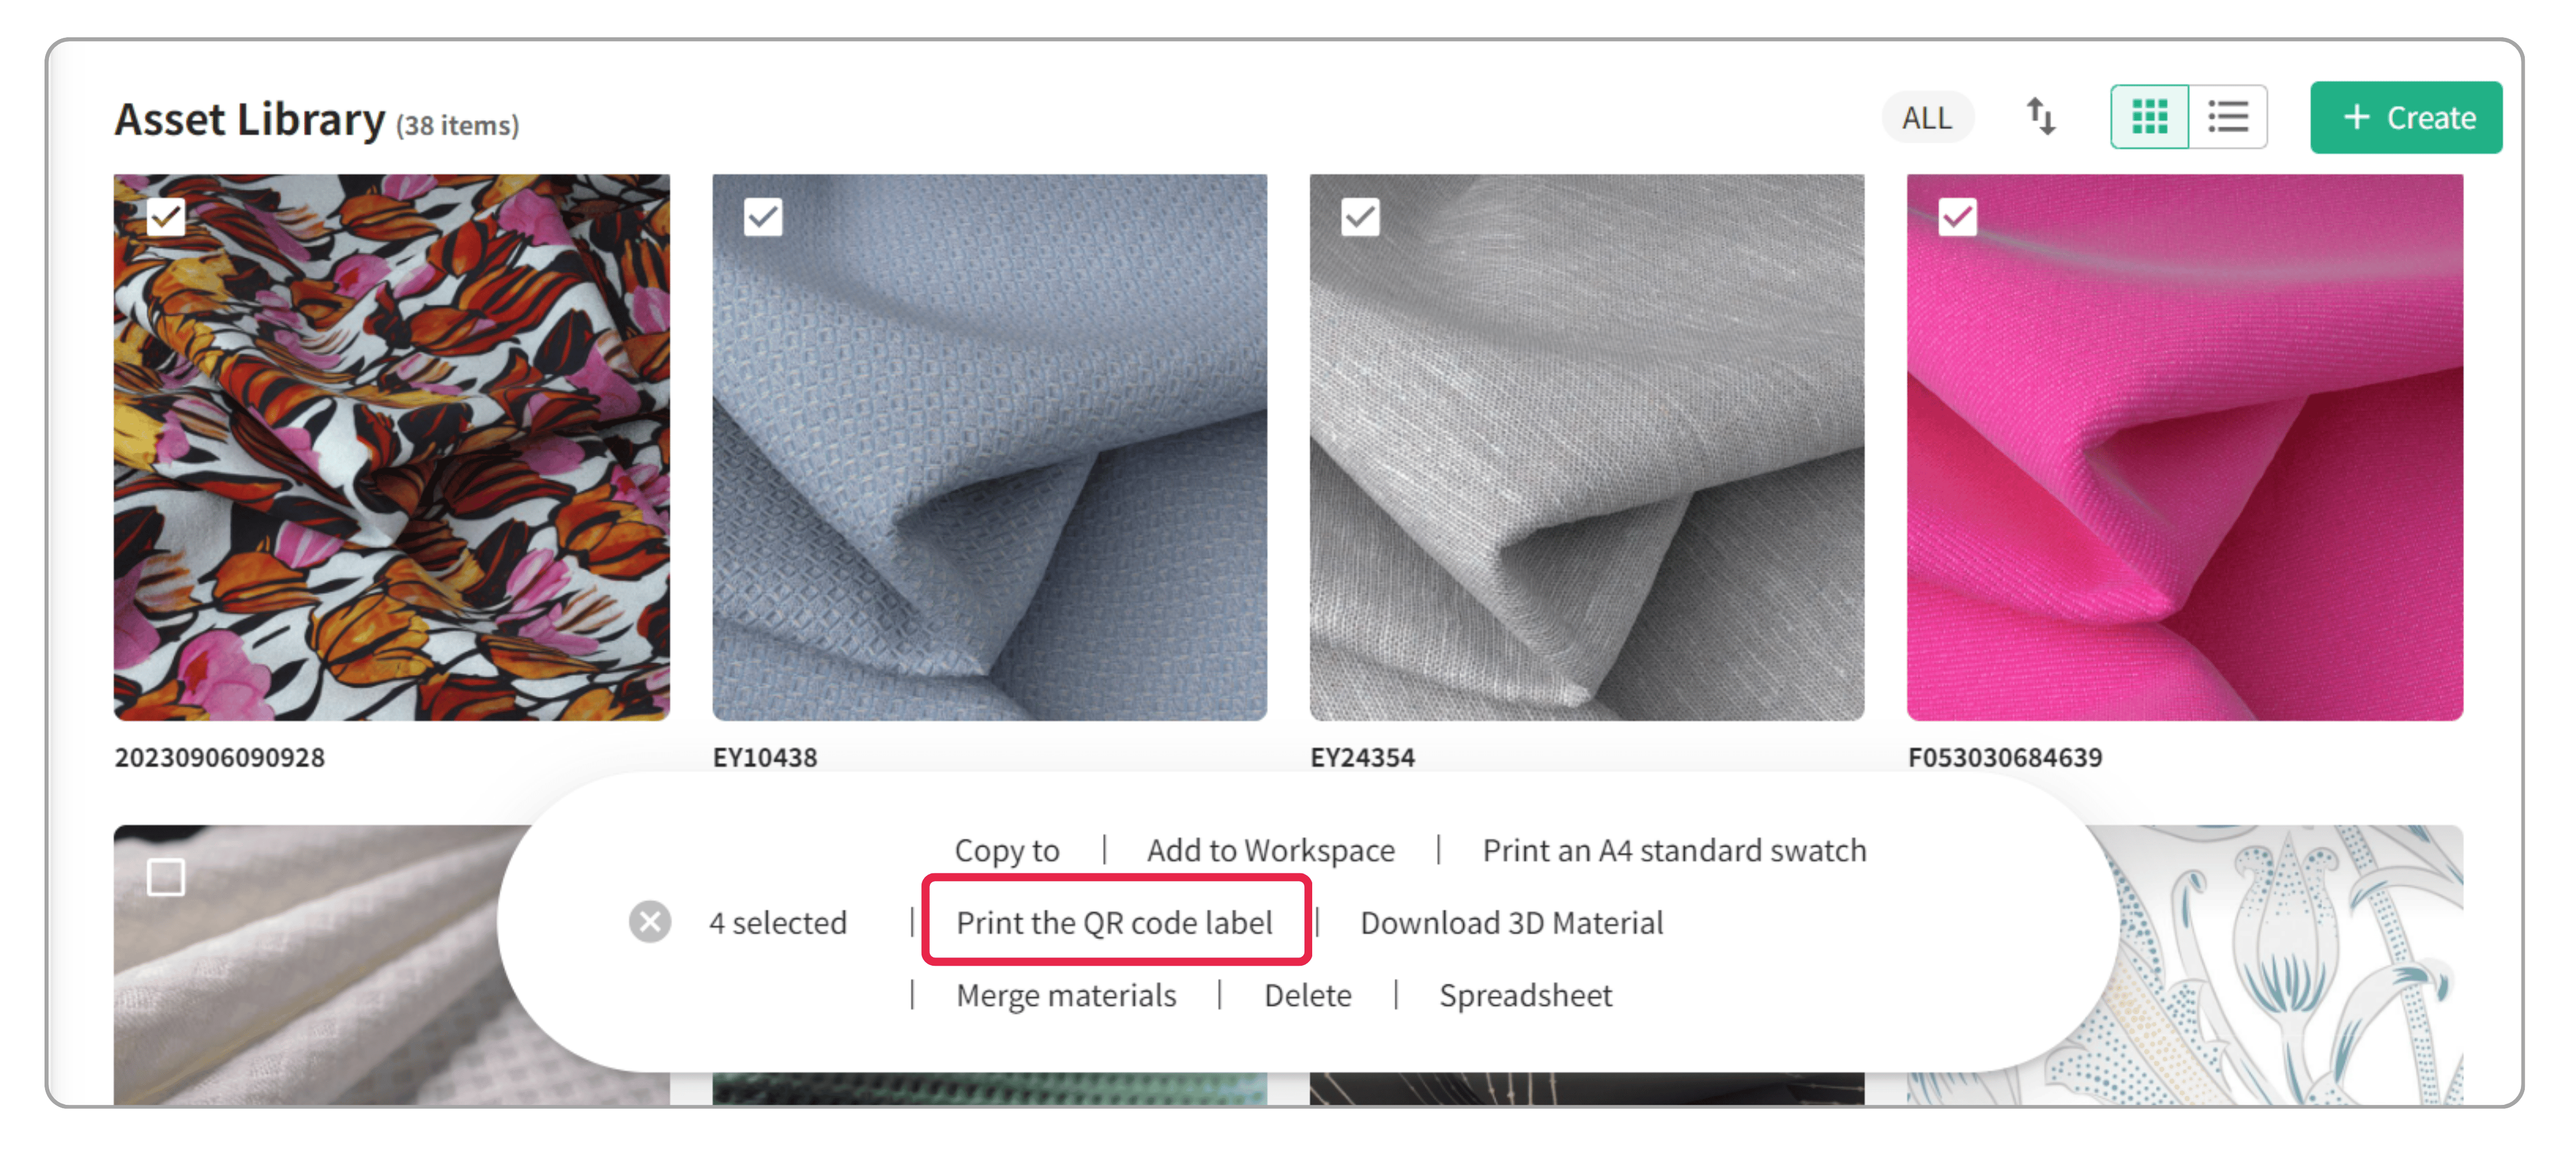Uncheck the pink F053030684639 fabric checkbox
The height and width of the screenshot is (1175, 2576).
(x=1957, y=216)
